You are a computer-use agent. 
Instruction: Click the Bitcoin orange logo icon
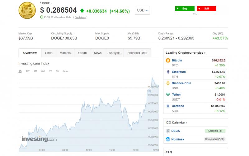(x=168, y=60)
